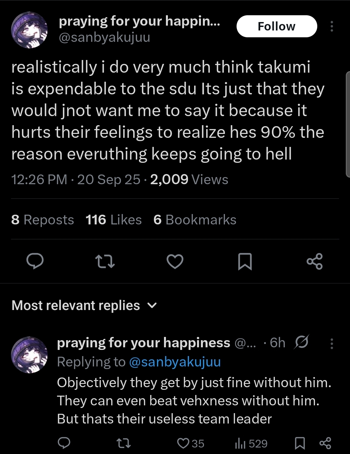Like the main tweet

click(175, 261)
